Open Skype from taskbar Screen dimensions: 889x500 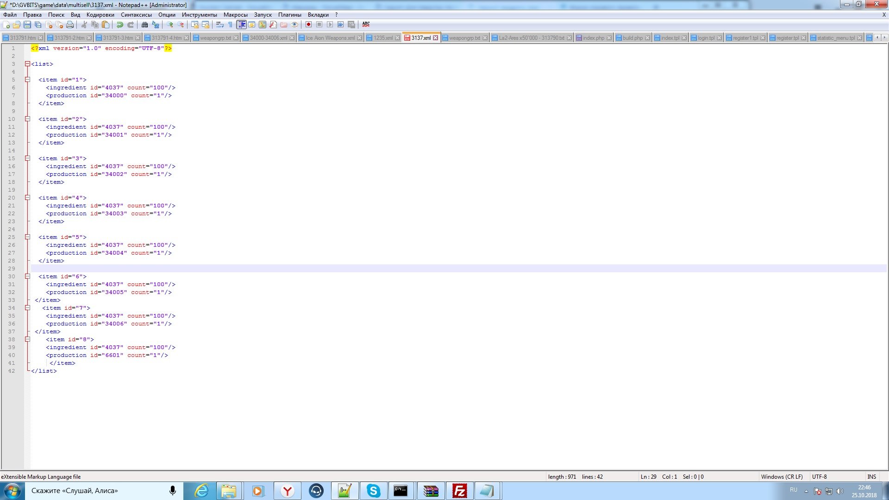point(373,491)
